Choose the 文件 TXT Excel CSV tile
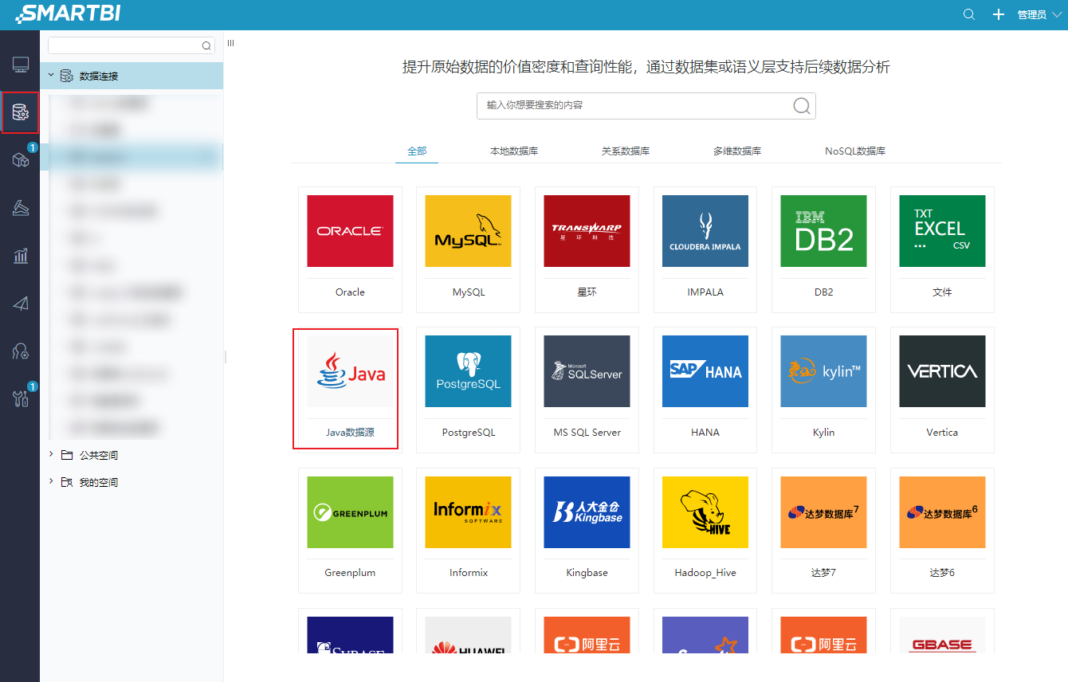This screenshot has height=682, width=1068. pos(942,249)
